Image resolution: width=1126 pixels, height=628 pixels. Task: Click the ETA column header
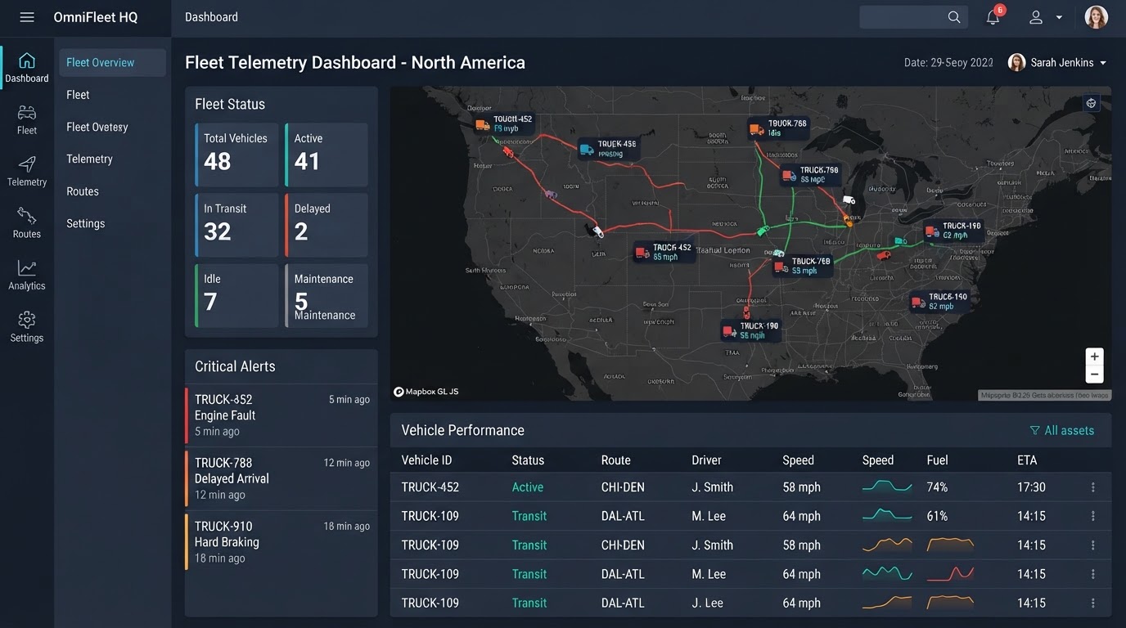pos(1027,460)
